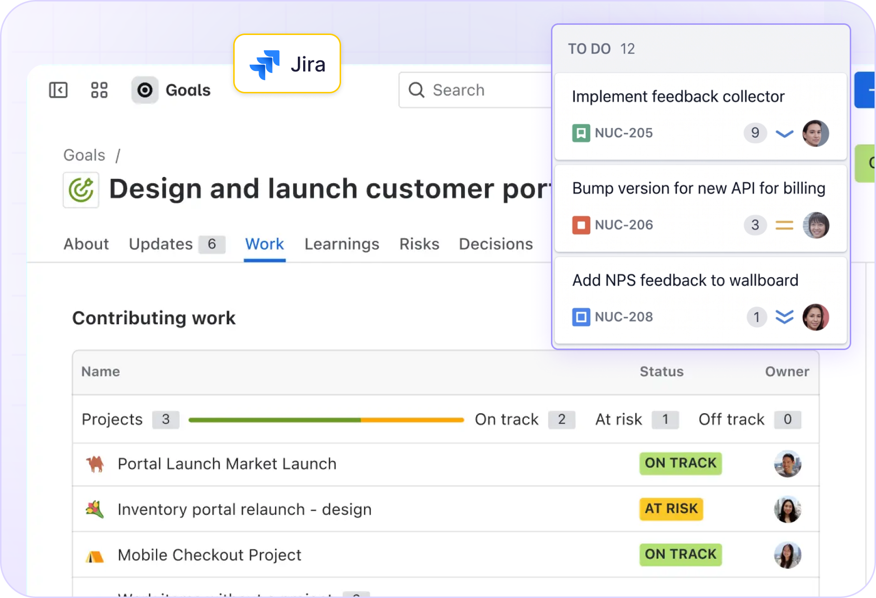Viewport: 876px width, 598px height.
Task: Collapse the sidebar panel icon
Action: pyautogui.click(x=58, y=90)
